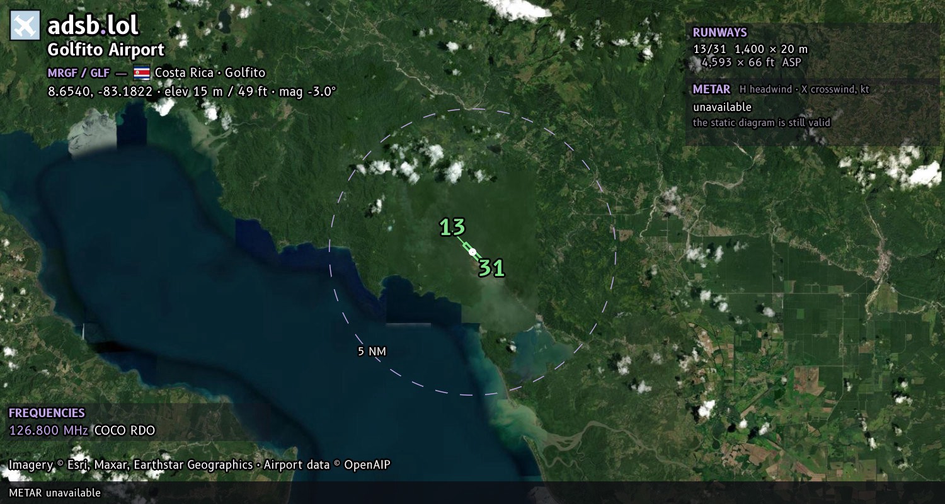Click the METAR panel heading
The image size is (945, 504).
tap(711, 89)
